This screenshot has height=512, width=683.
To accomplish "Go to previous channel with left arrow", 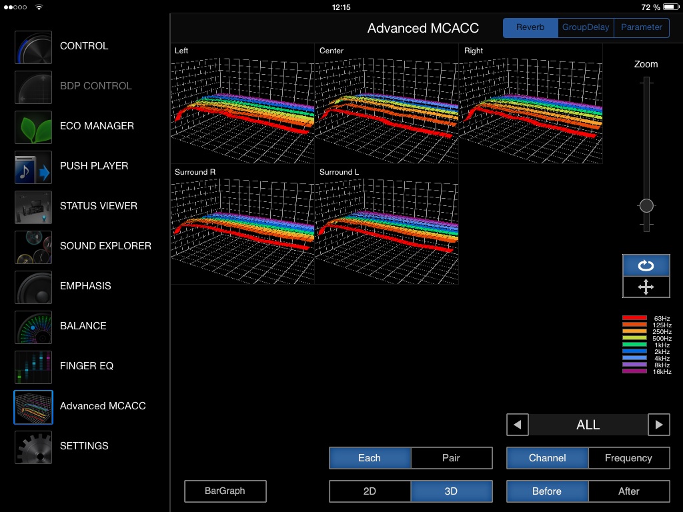I will [x=518, y=425].
